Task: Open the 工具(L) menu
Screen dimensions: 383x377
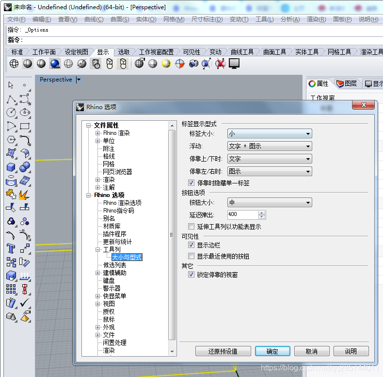Action: tap(265, 19)
